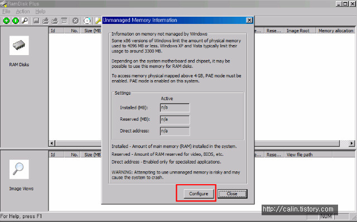Click the Configure button
The height and width of the screenshot is (222, 357).
point(199,194)
